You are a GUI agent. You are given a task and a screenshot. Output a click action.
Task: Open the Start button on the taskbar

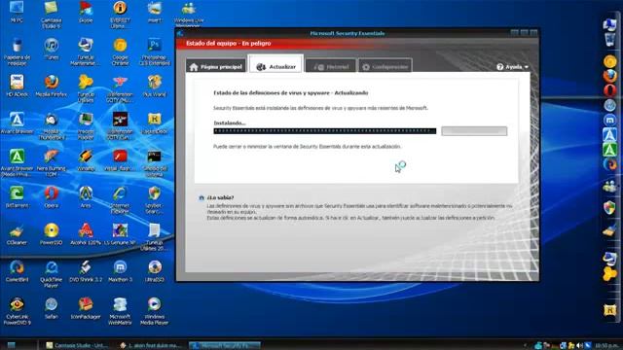pos(11,345)
